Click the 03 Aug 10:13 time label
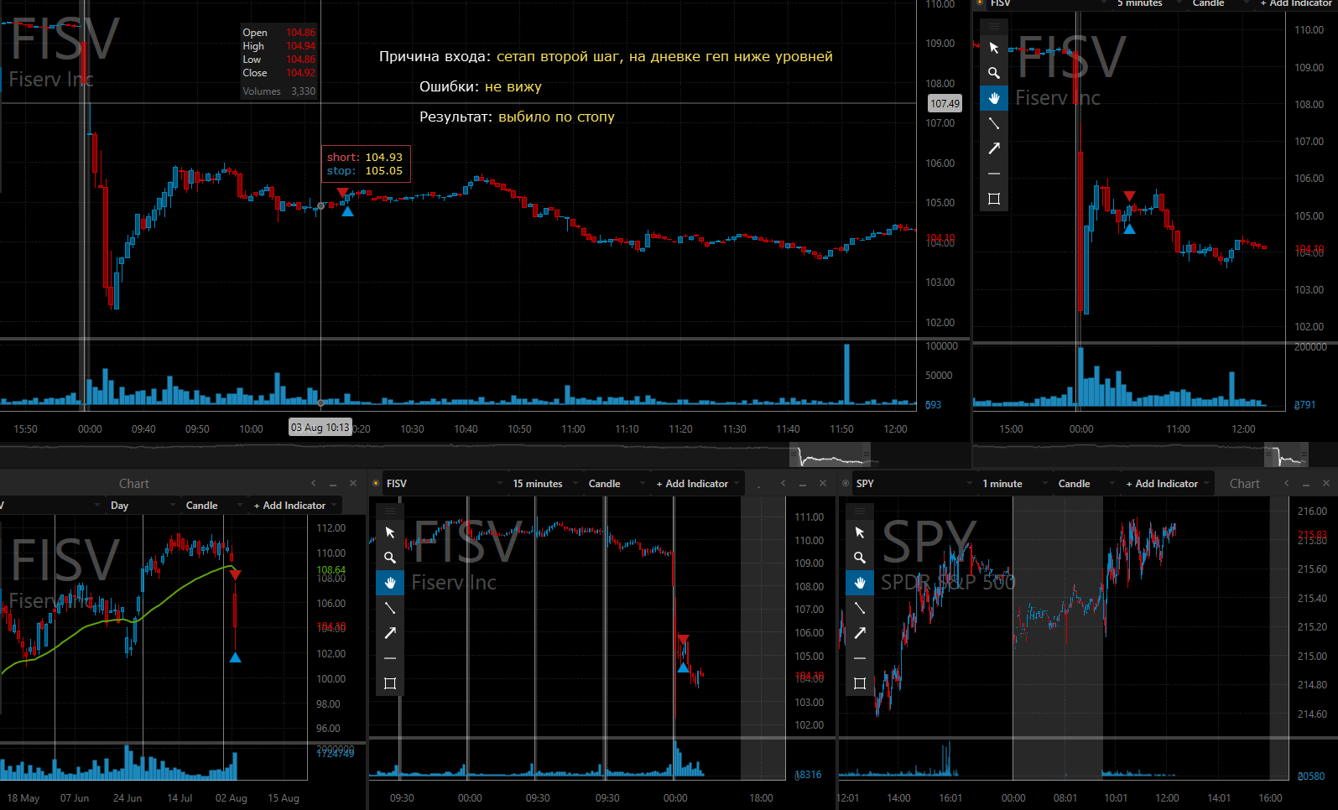 click(x=320, y=428)
